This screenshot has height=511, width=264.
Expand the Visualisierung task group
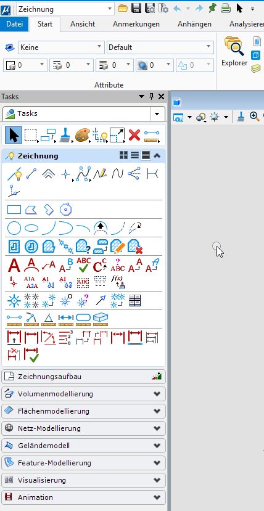(84, 480)
